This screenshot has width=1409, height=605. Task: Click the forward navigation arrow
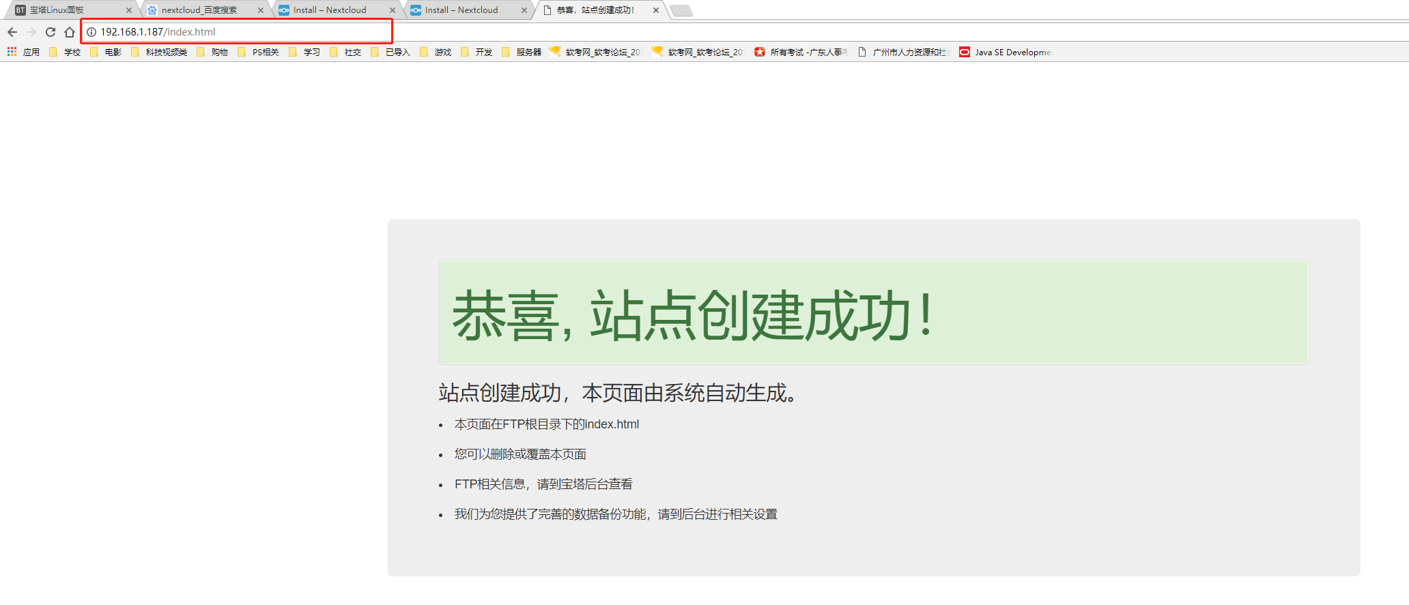click(x=31, y=32)
